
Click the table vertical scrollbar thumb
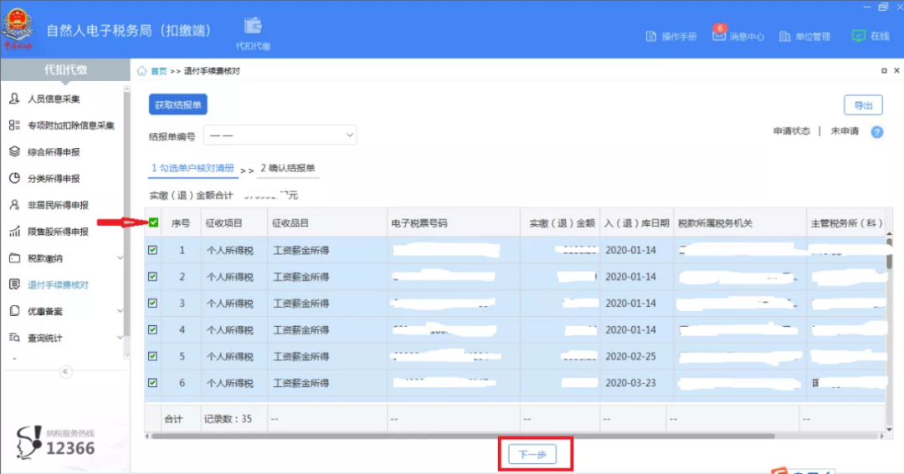click(x=889, y=254)
